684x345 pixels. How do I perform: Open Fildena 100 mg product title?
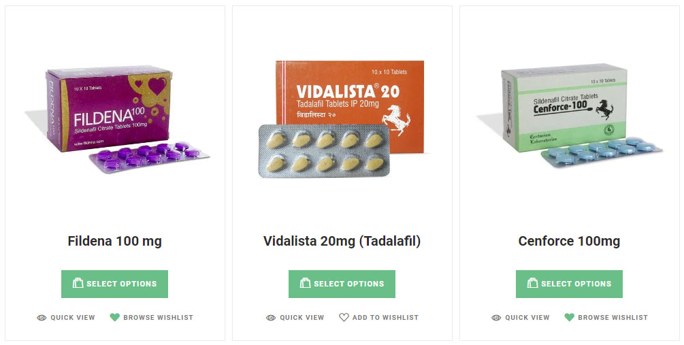tap(115, 241)
